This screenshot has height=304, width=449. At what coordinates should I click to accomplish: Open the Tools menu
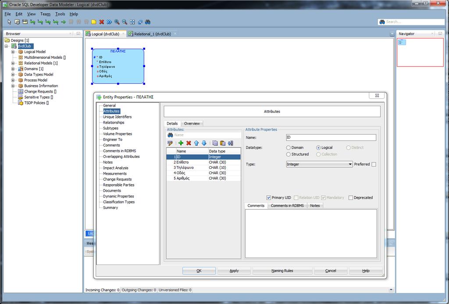pyautogui.click(x=60, y=14)
